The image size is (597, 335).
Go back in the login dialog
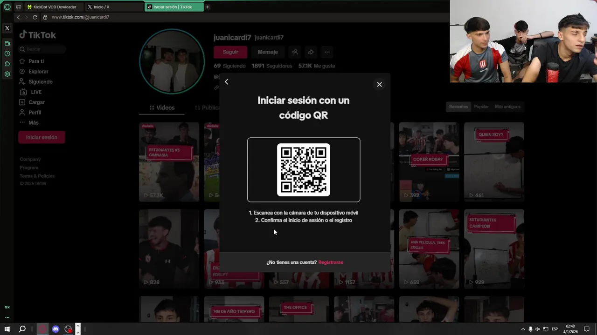[227, 82]
